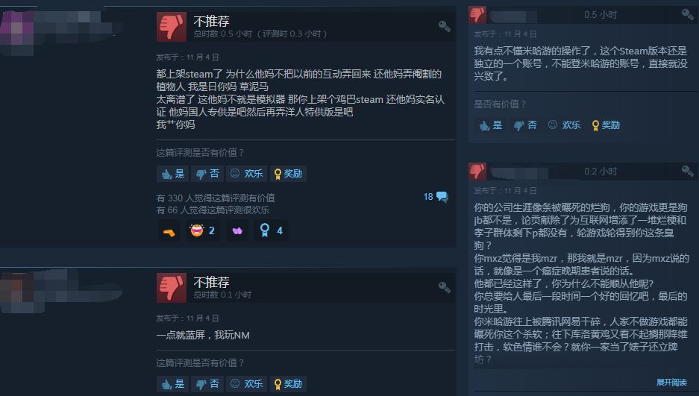Vote 否 on the sidebar 0.5 小时 review
This screenshot has height=396, width=699.
[x=525, y=125]
